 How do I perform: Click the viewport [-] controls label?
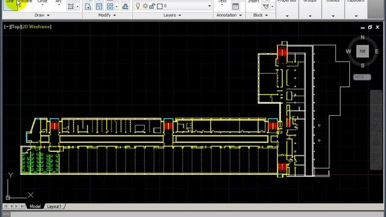[7, 27]
